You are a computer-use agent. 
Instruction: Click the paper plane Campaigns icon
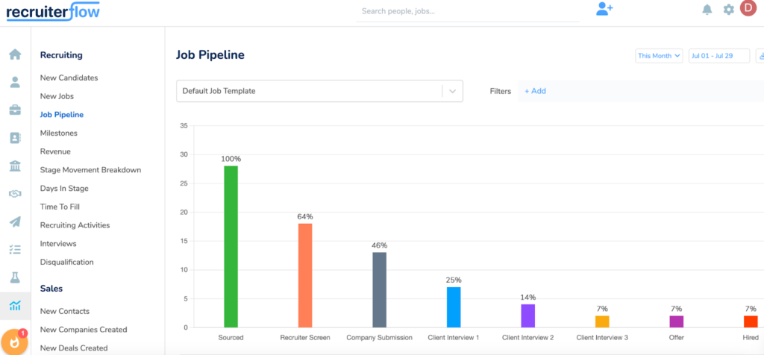coord(15,222)
